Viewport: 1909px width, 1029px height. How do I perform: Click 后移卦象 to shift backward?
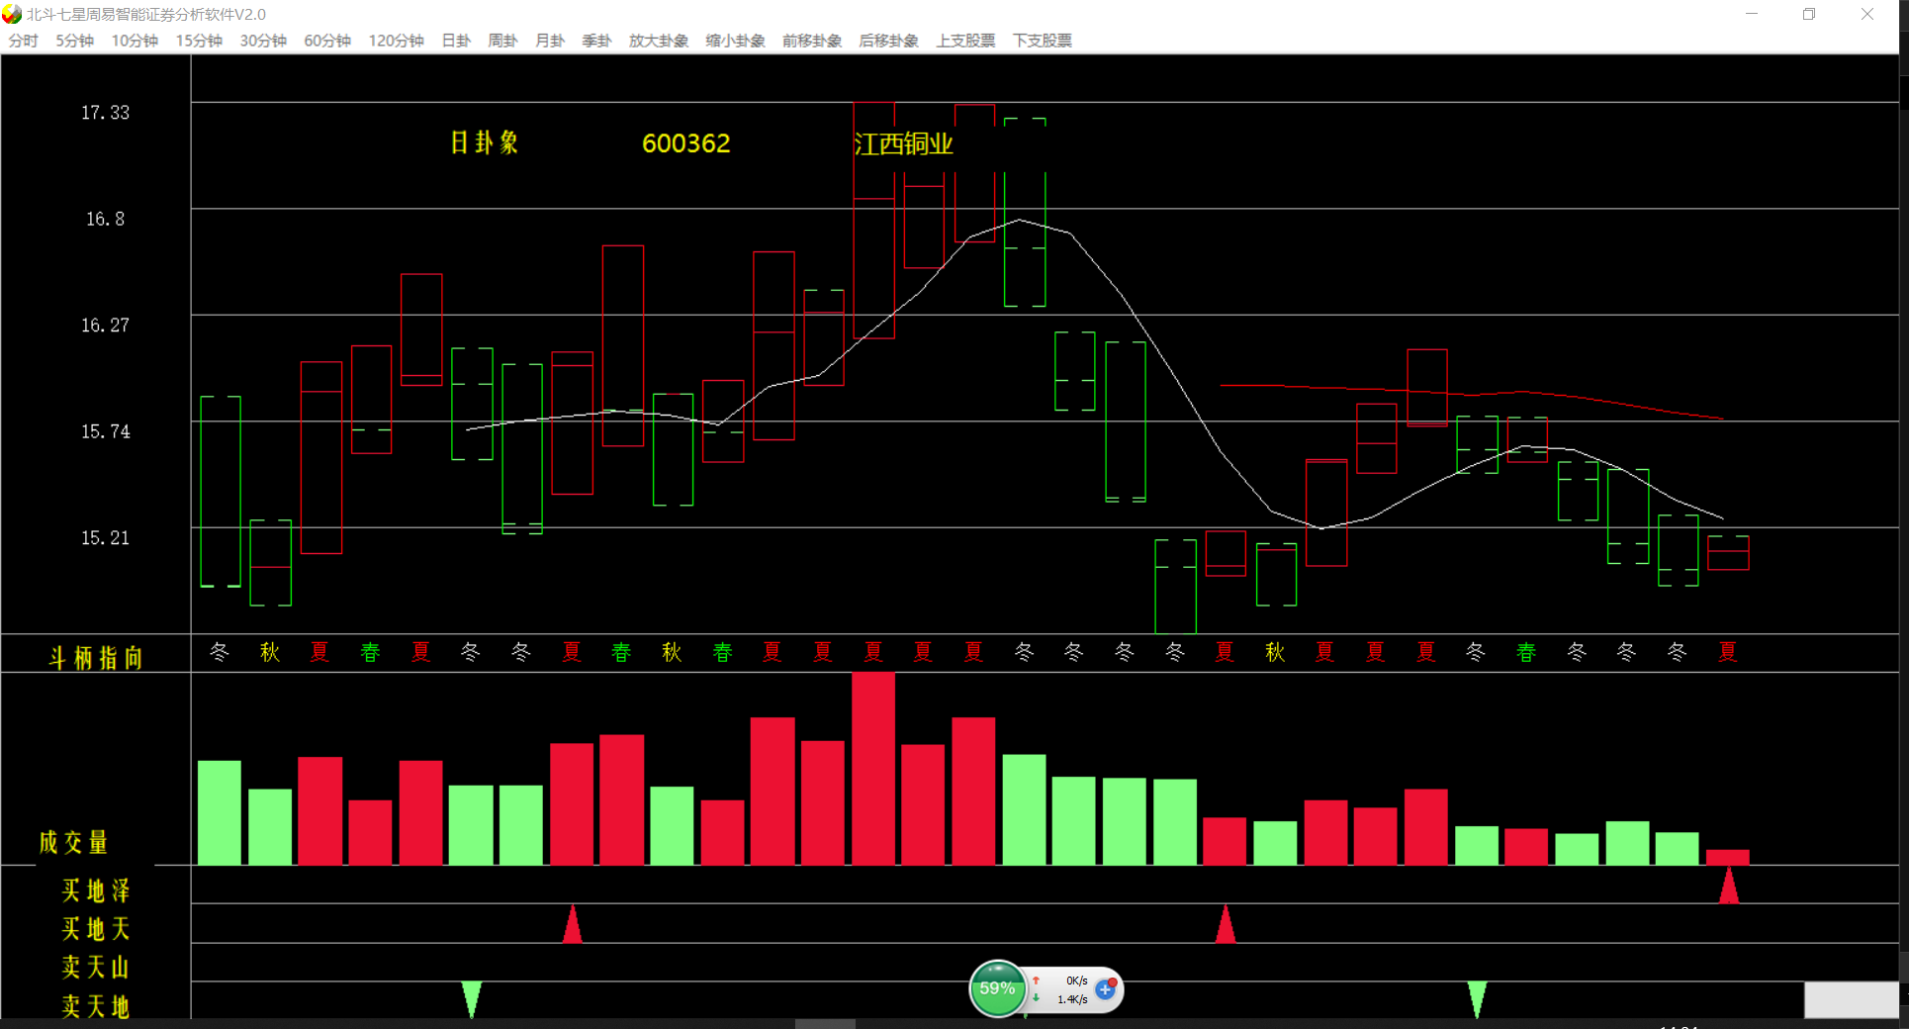coord(888,41)
